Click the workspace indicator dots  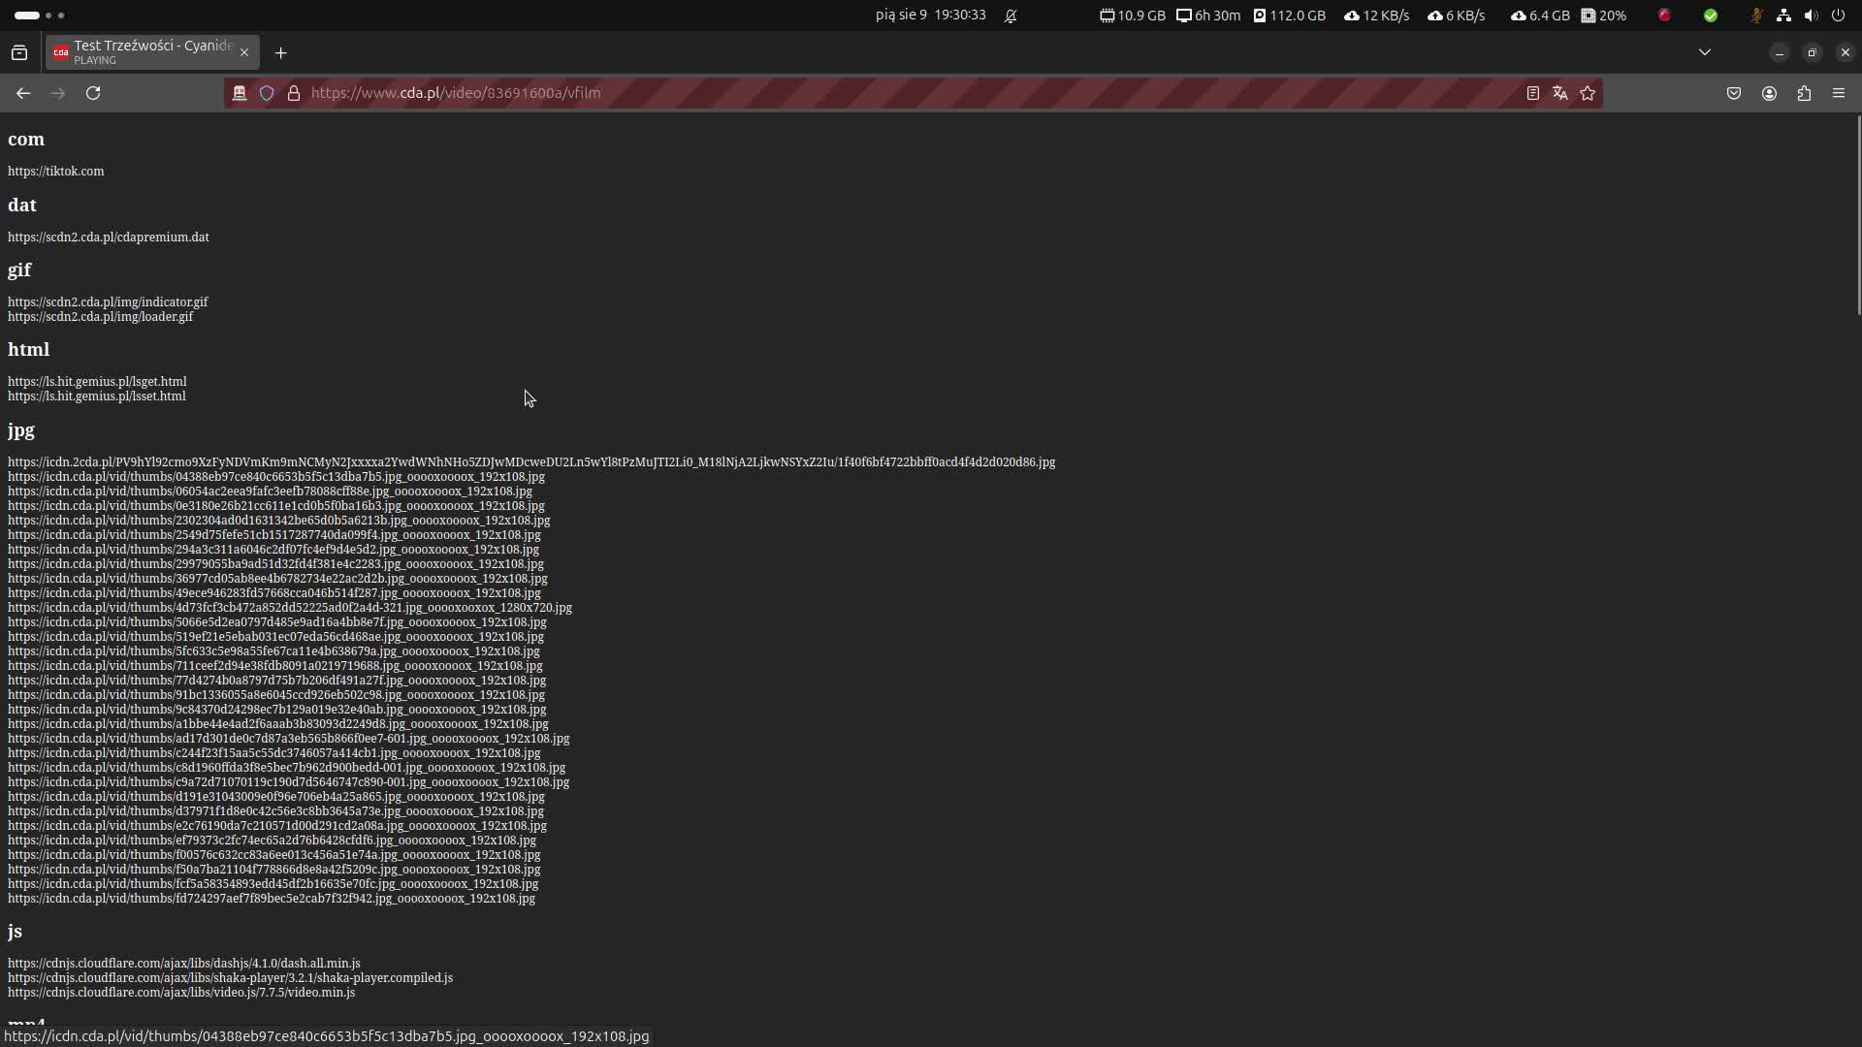click(x=40, y=16)
